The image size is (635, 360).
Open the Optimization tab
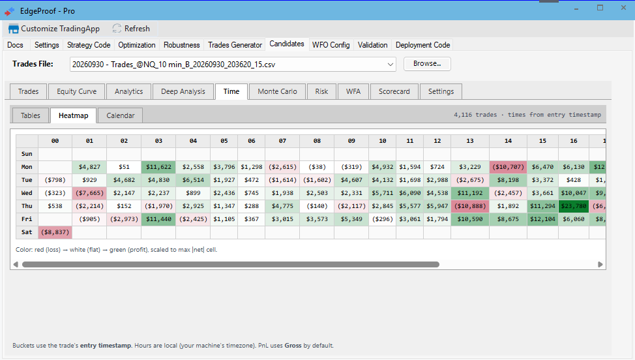pos(137,45)
